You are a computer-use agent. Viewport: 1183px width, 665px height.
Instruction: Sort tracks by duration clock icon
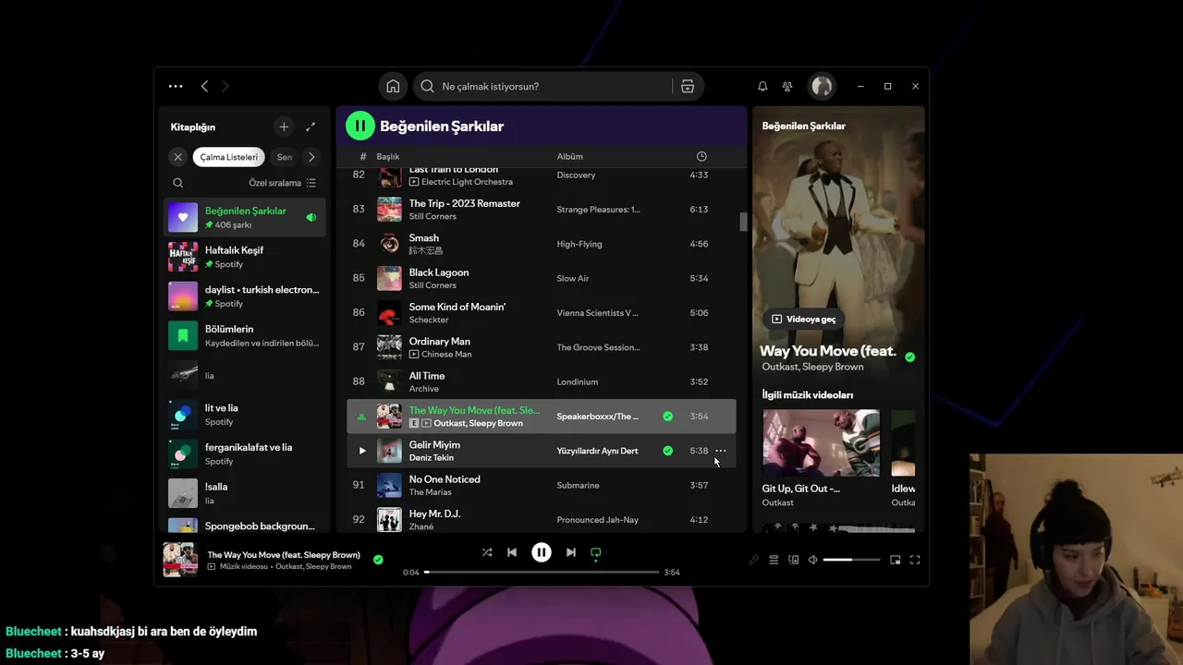[x=701, y=156]
